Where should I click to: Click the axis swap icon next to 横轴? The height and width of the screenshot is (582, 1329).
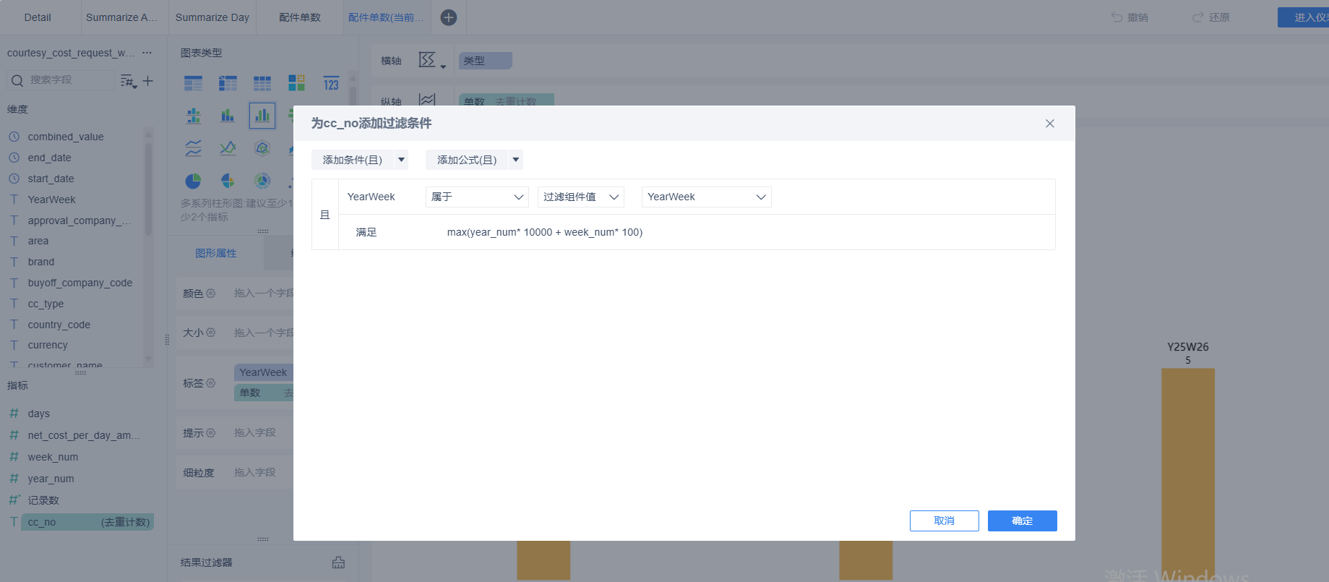pos(429,60)
